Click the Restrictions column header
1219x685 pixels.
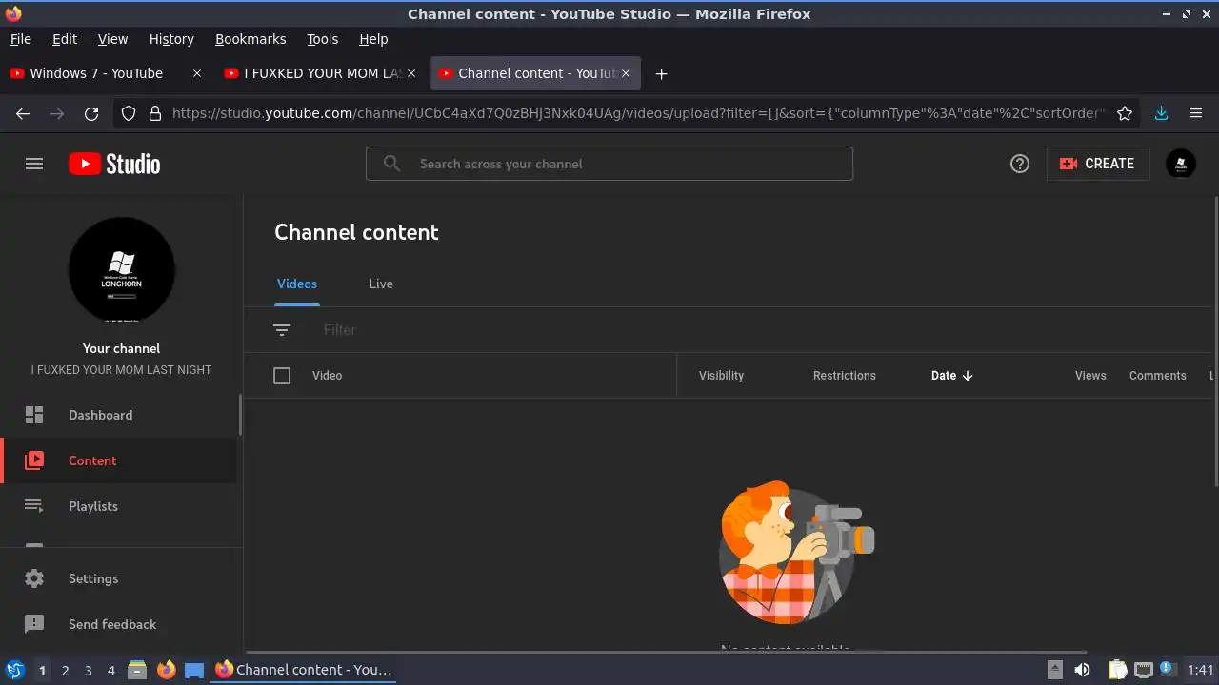(x=845, y=376)
